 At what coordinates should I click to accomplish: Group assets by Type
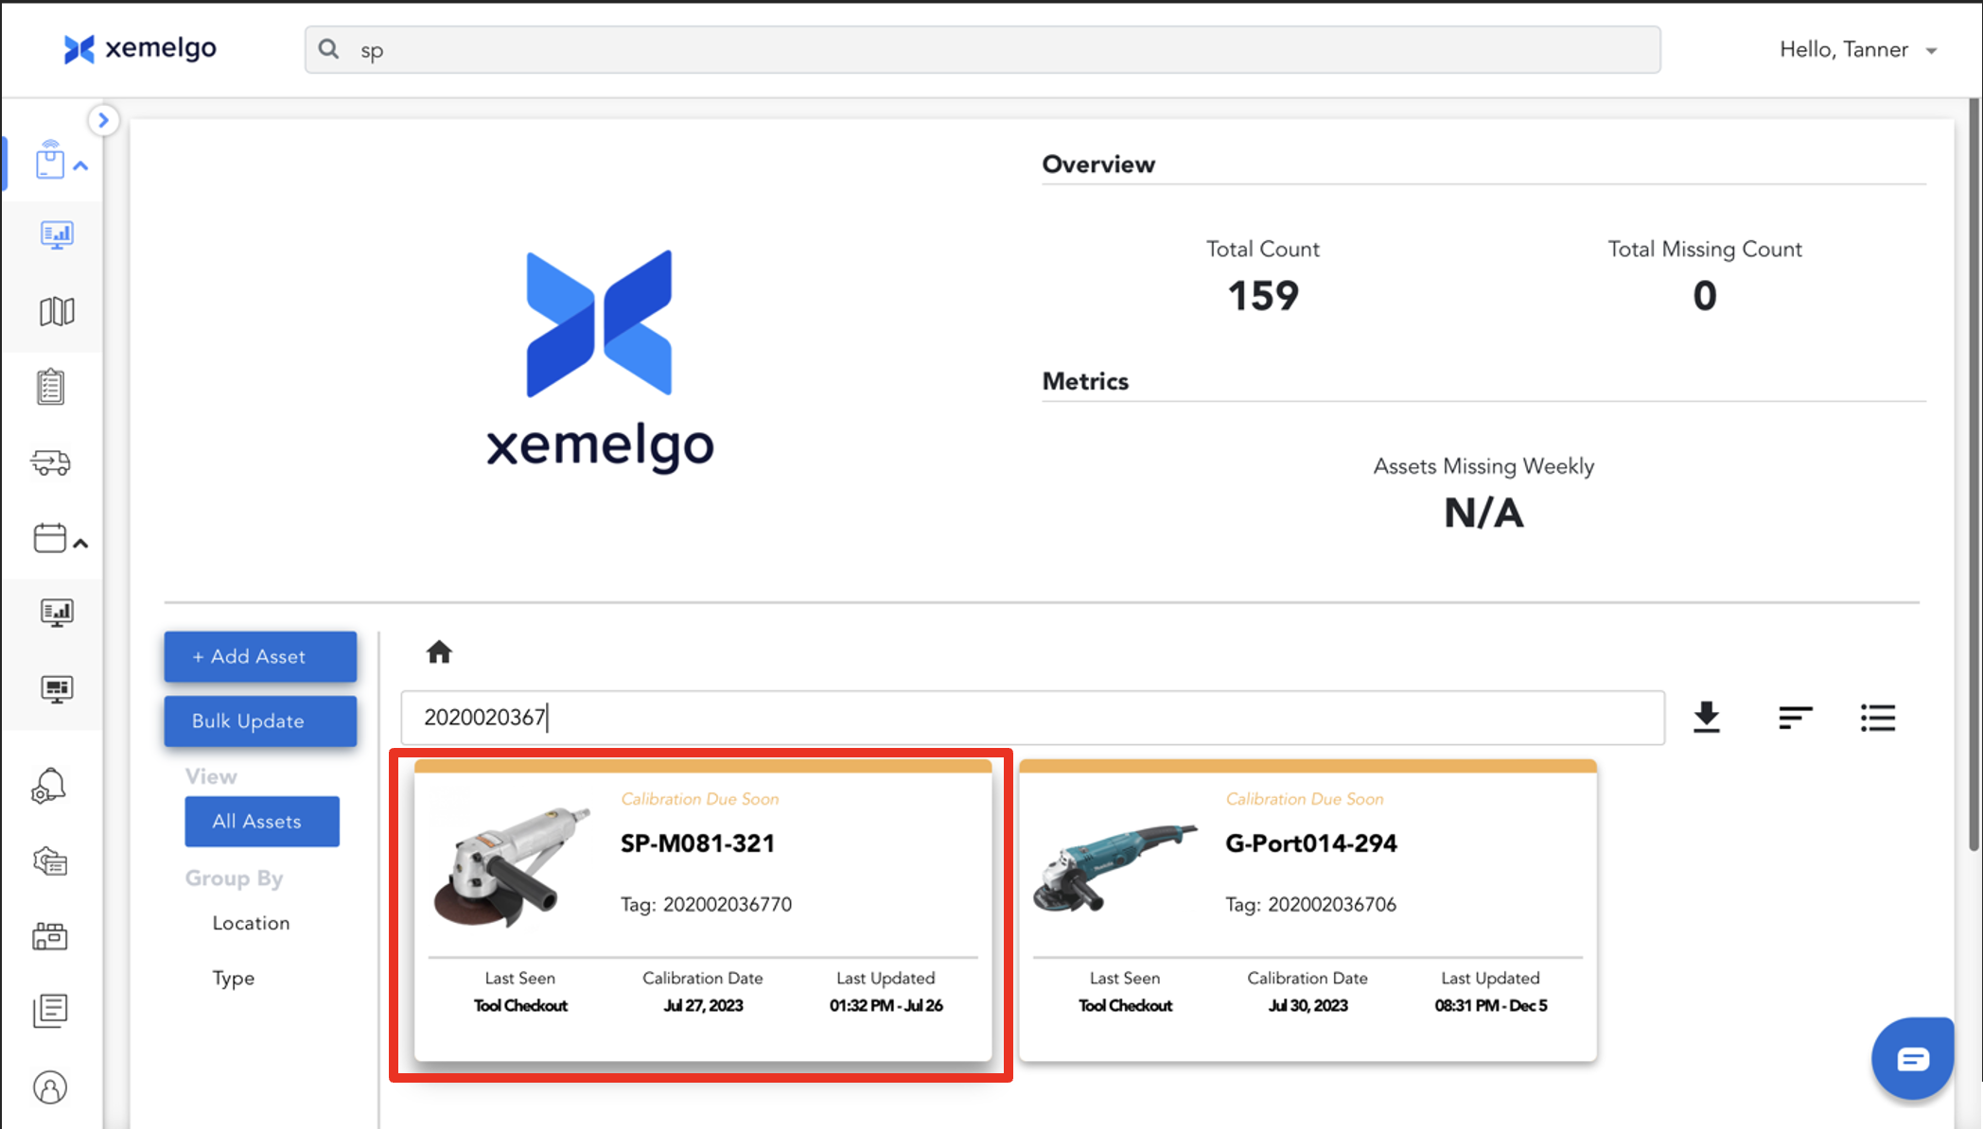pos(233,978)
